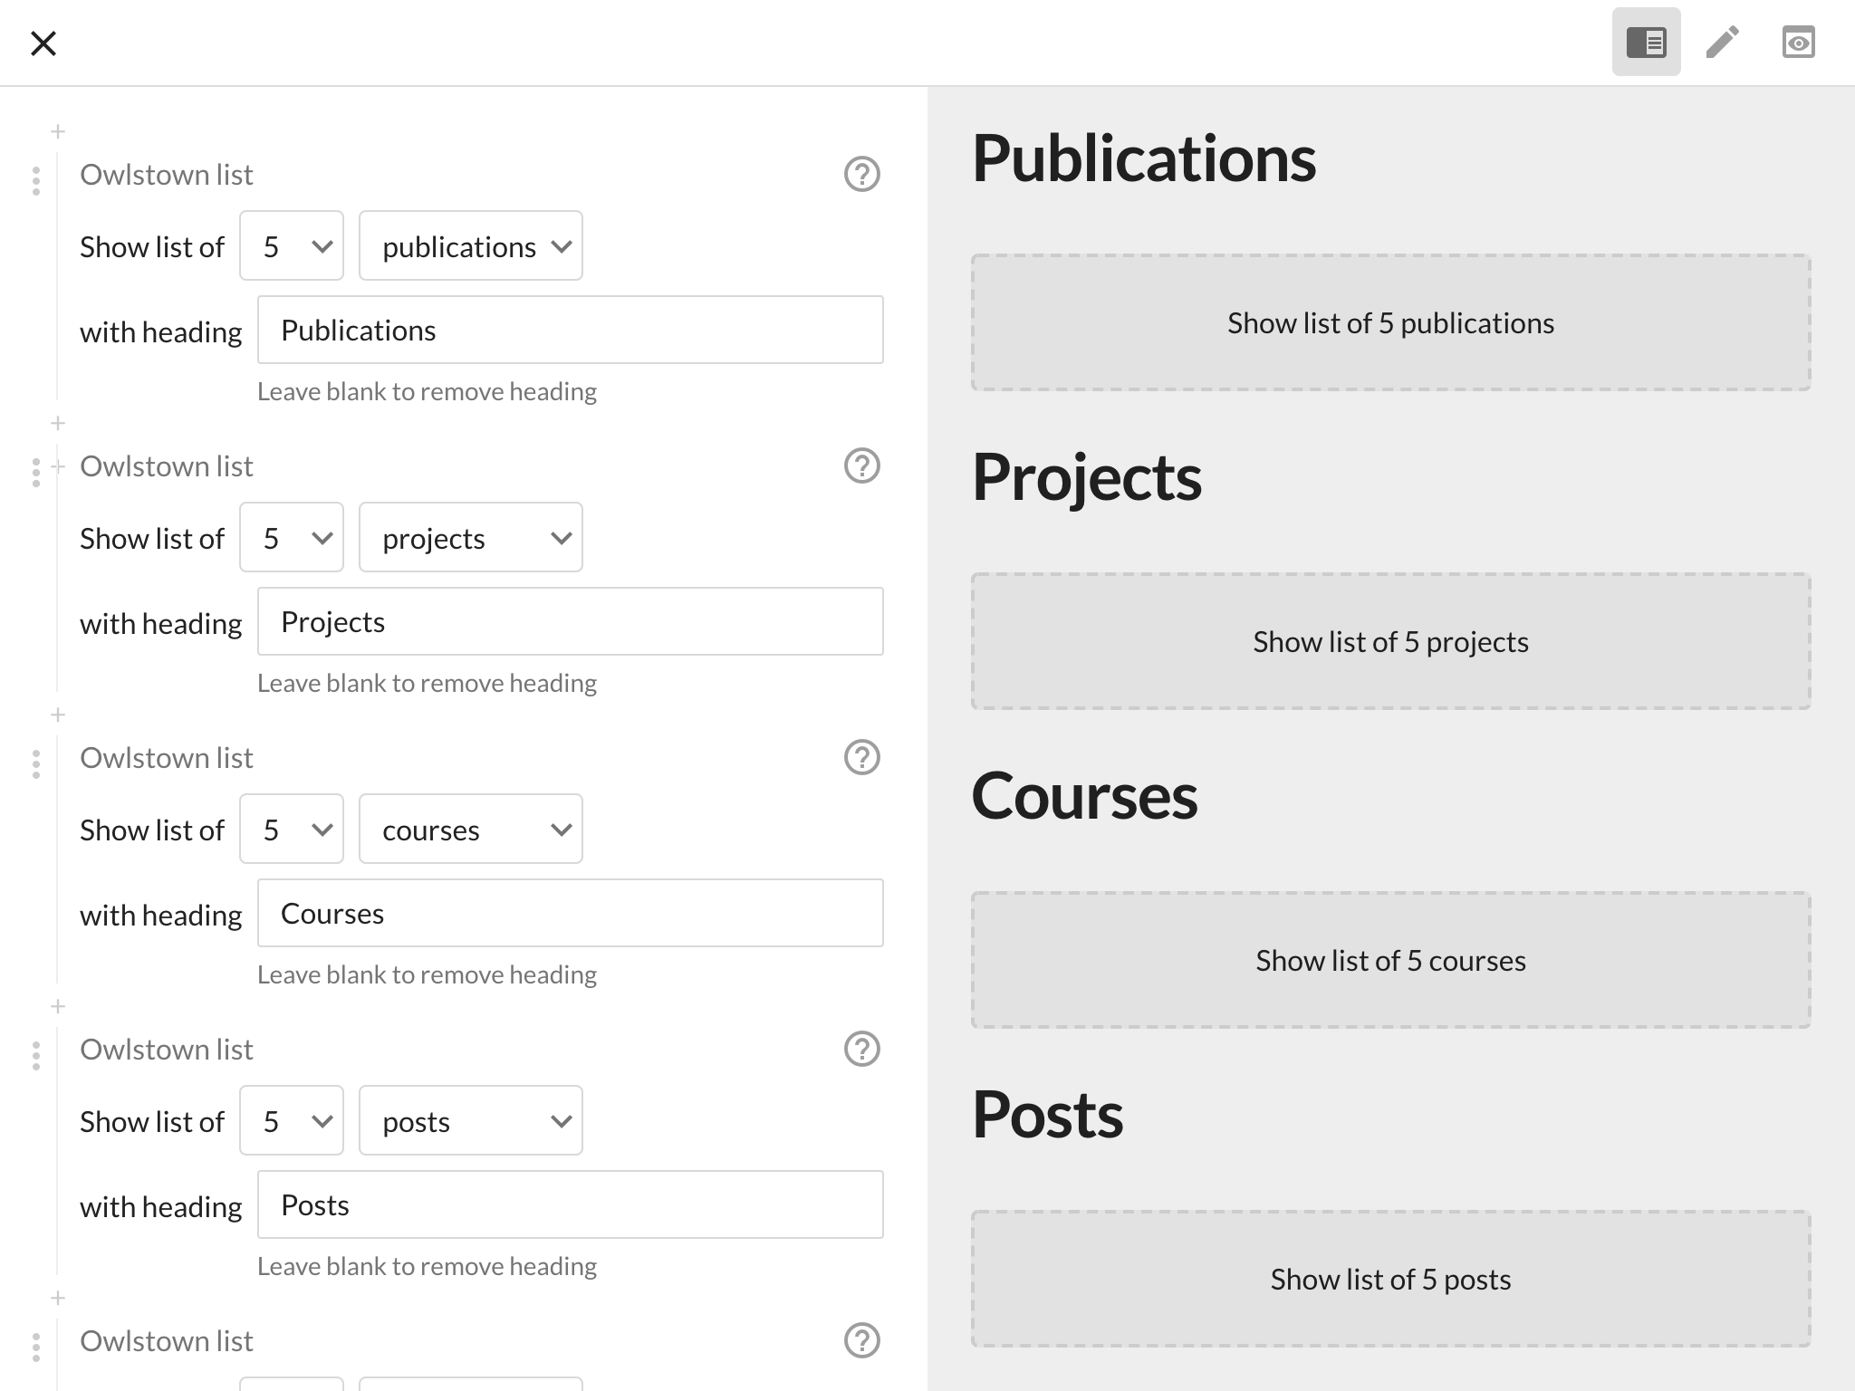Viewport: 1855px width, 1391px height.
Task: Add a block above the Publications list
Action: (58, 132)
